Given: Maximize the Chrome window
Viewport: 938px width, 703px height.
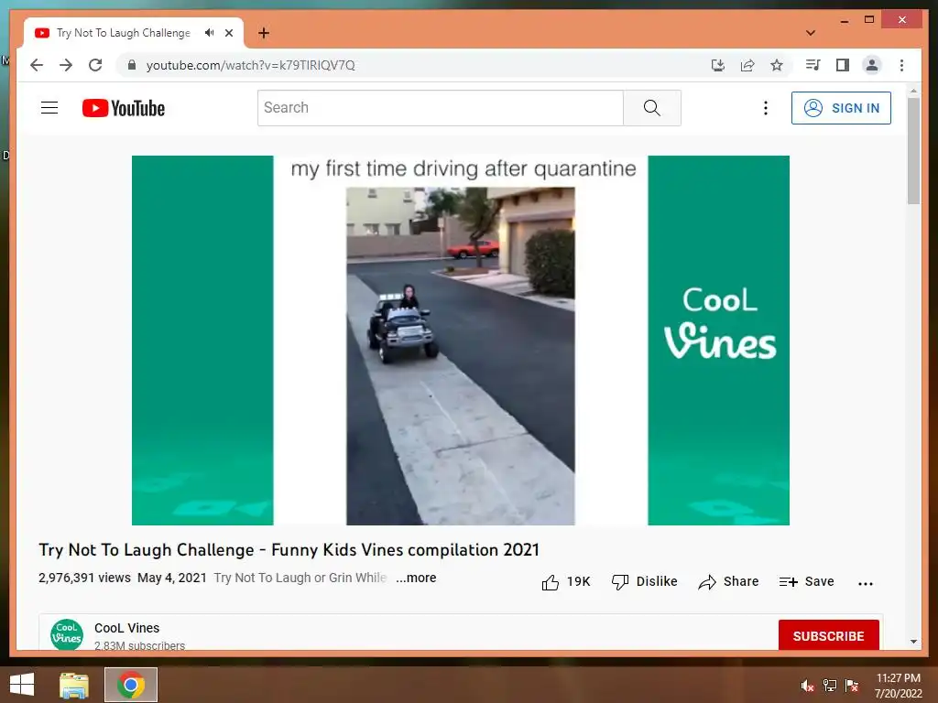Looking at the screenshot, I should (x=869, y=20).
